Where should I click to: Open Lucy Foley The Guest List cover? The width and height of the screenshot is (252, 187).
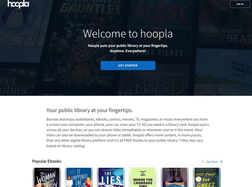pos(207,177)
